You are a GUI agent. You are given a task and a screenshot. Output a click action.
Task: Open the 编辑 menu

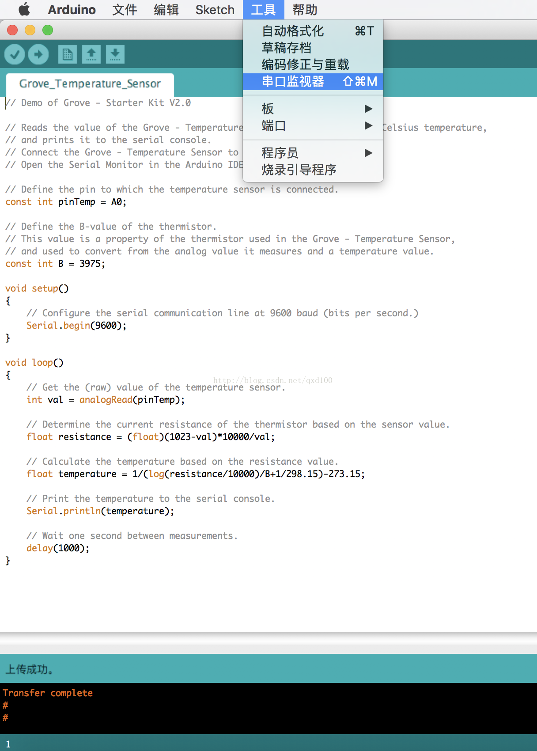pos(166,10)
